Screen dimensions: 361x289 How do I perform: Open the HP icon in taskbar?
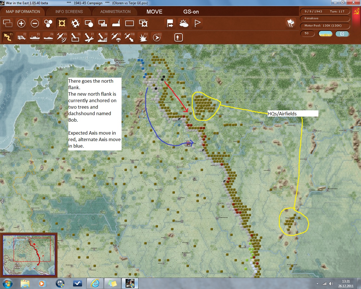click(x=60, y=283)
